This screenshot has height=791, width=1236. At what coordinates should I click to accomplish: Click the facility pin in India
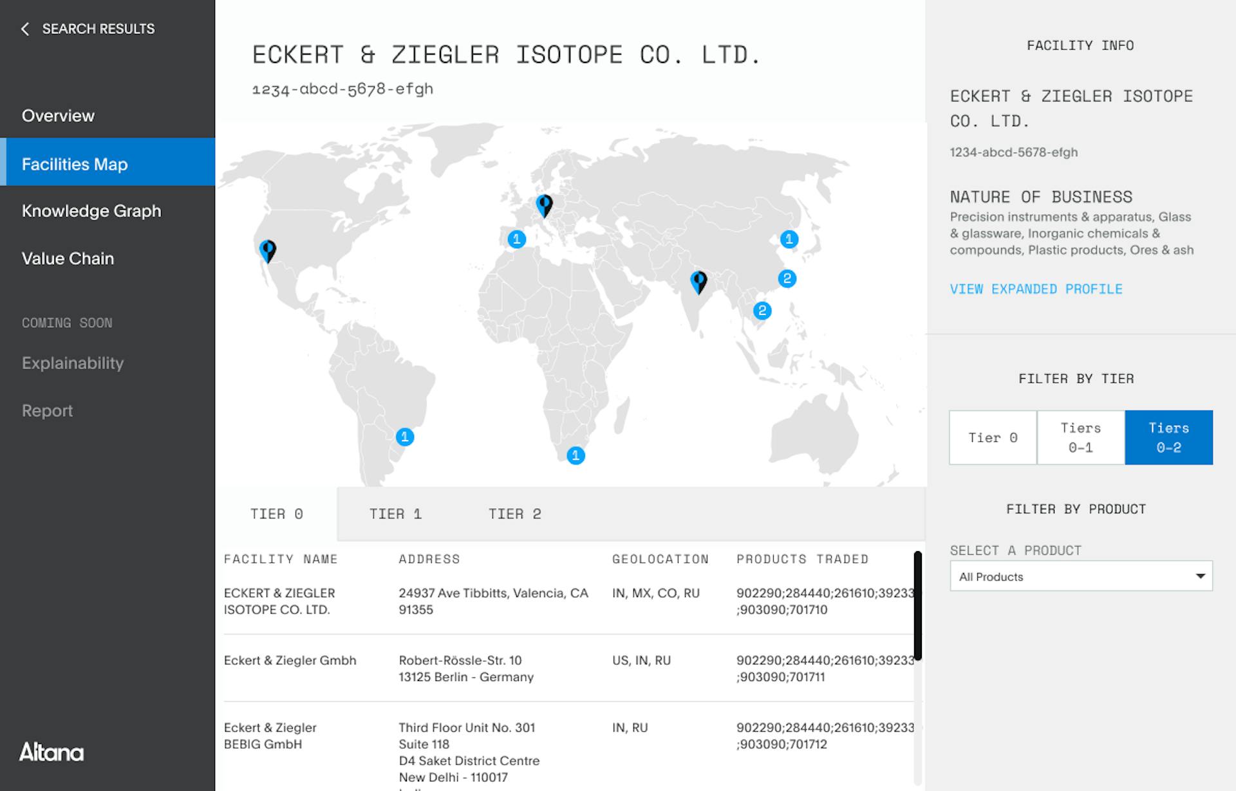tap(698, 282)
